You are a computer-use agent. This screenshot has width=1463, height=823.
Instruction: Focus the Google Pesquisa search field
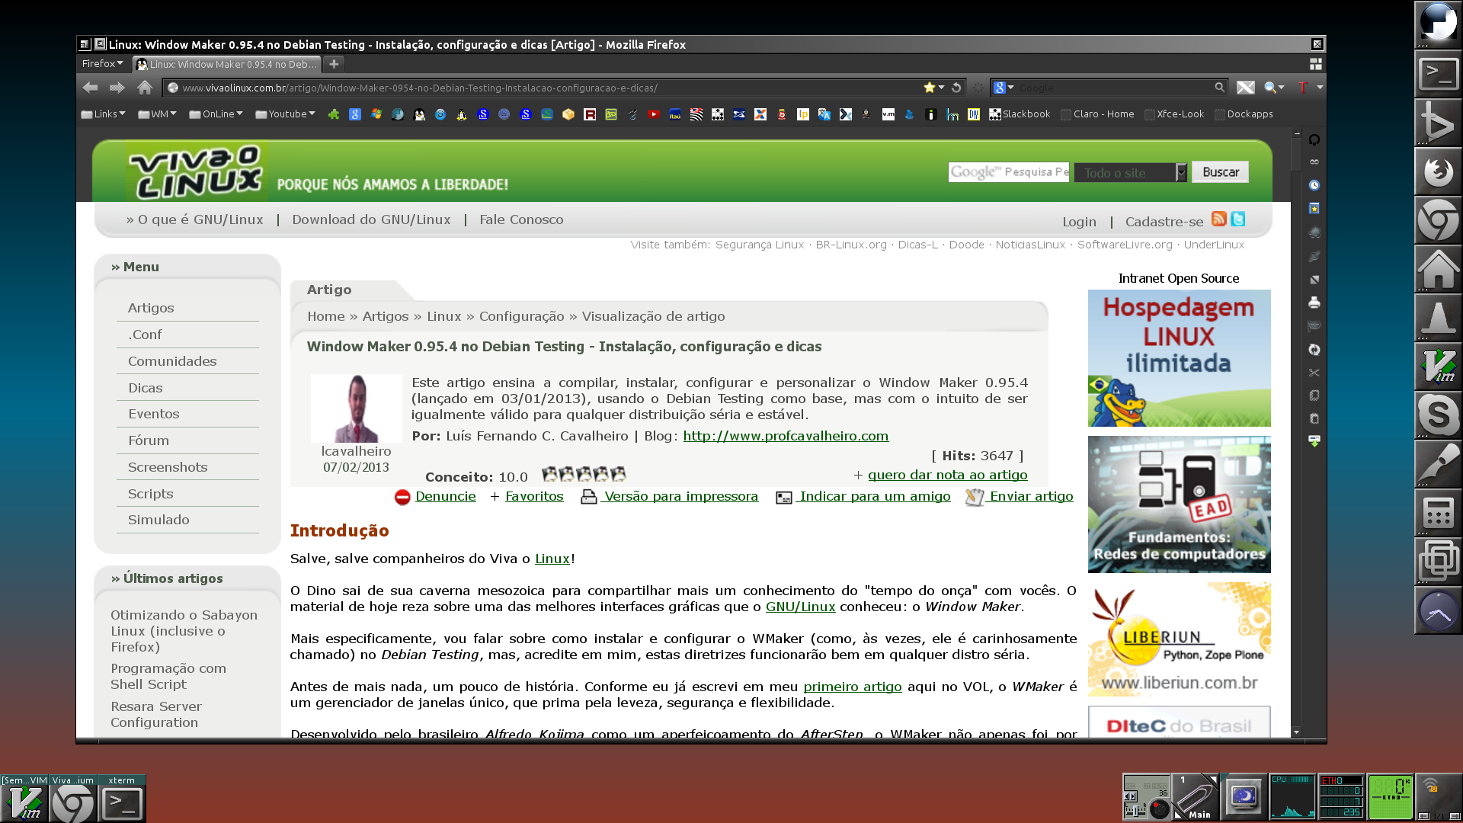pyautogui.click(x=1009, y=172)
